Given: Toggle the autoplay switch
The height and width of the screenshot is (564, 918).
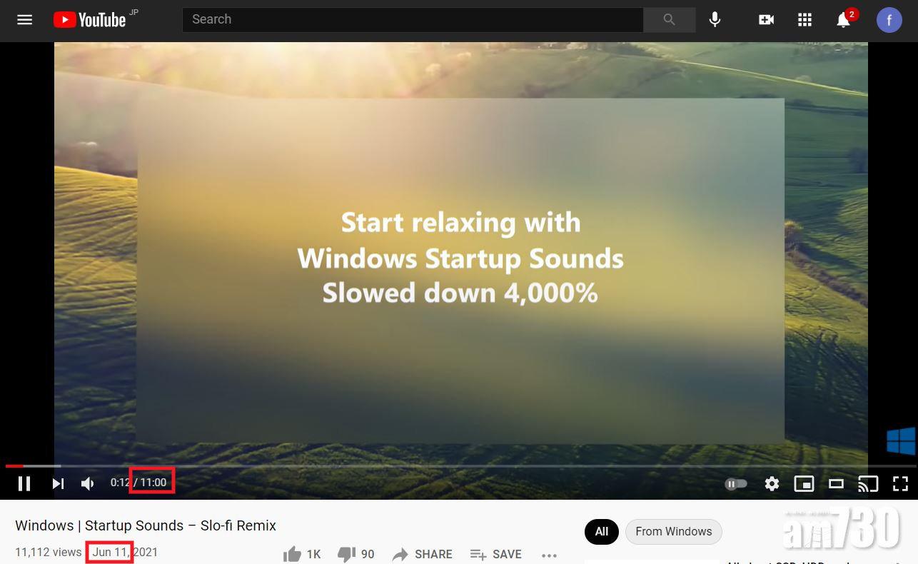Looking at the screenshot, I should tap(736, 484).
